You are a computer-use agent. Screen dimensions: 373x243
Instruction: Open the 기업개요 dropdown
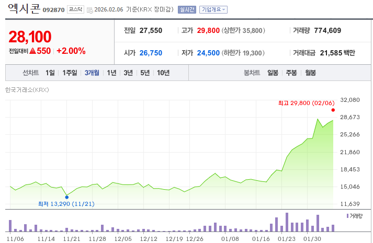pos(213,9)
